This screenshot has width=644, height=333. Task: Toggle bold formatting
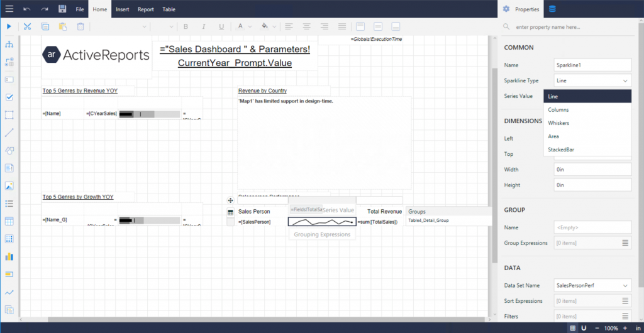coord(186,26)
